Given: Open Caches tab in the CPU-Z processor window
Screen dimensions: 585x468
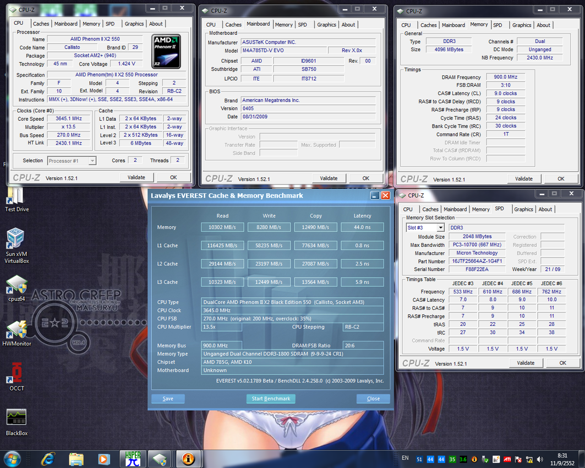Looking at the screenshot, I should pyautogui.click(x=41, y=24).
